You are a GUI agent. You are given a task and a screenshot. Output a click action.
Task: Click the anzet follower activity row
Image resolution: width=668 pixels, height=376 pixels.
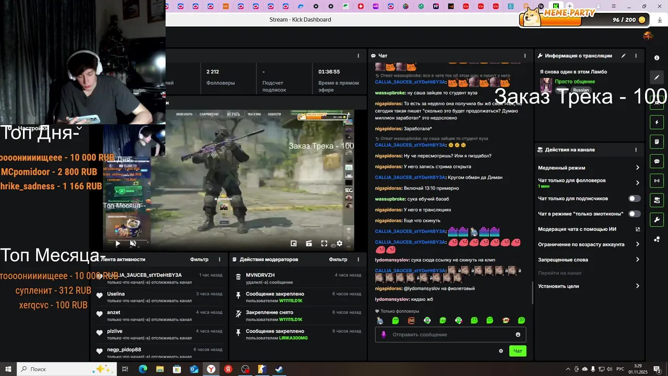click(x=159, y=315)
